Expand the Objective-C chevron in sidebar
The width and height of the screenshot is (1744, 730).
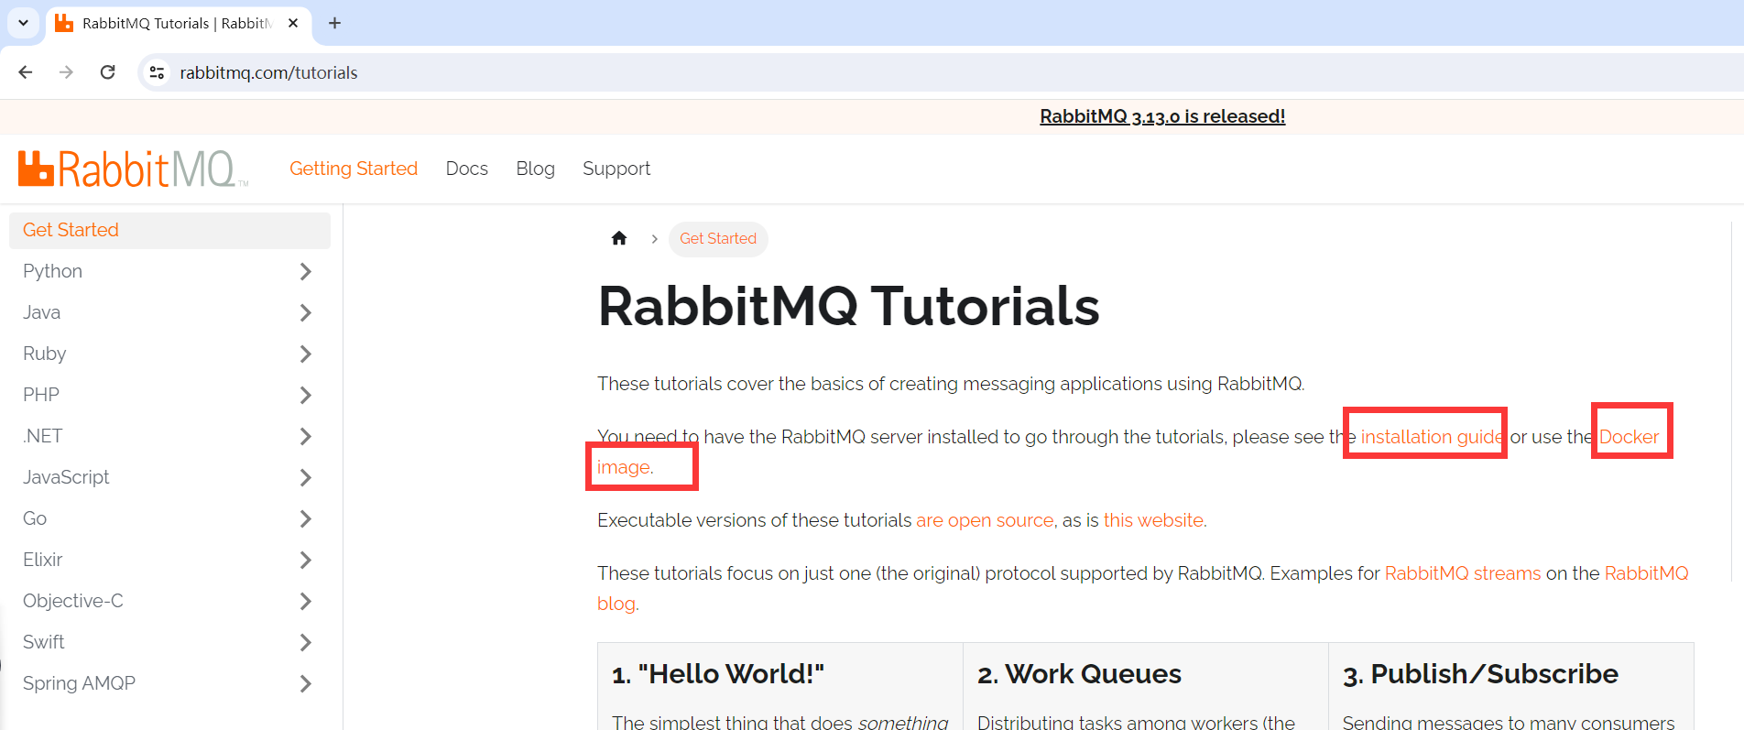306,601
